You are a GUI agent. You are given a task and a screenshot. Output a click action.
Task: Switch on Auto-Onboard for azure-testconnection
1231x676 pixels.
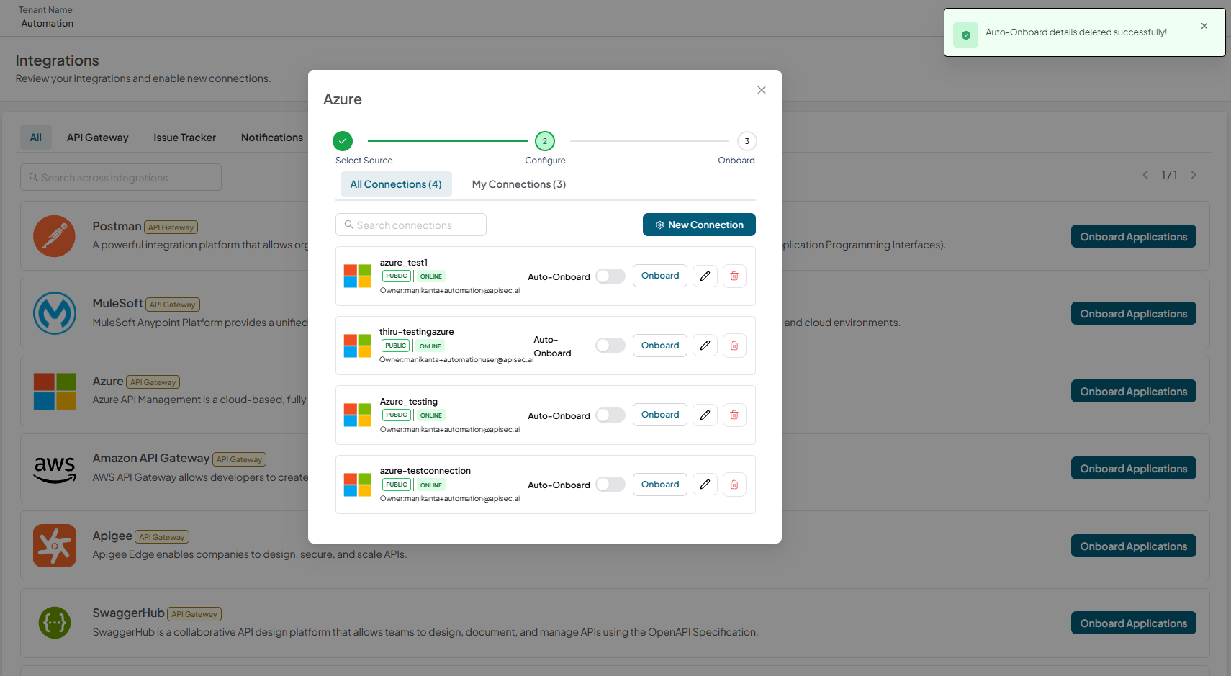[610, 485]
